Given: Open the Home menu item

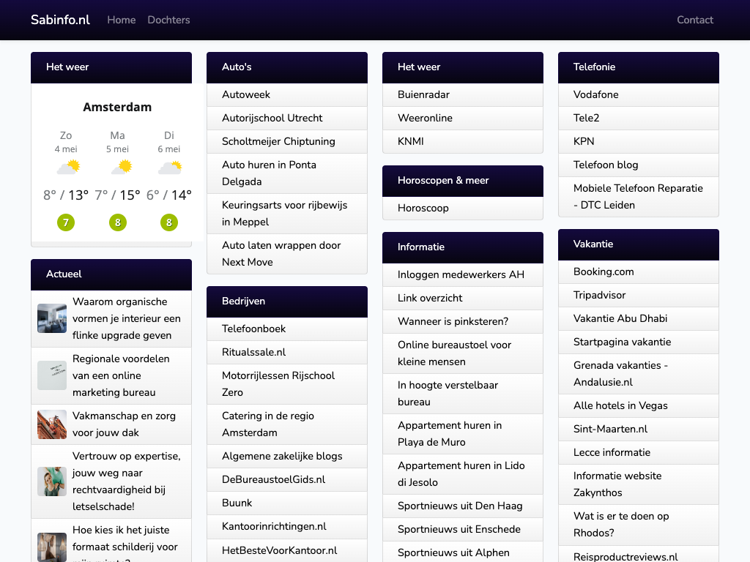Looking at the screenshot, I should coord(122,20).
